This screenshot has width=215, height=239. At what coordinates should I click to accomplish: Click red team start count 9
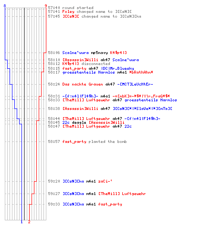coord(46,6)
